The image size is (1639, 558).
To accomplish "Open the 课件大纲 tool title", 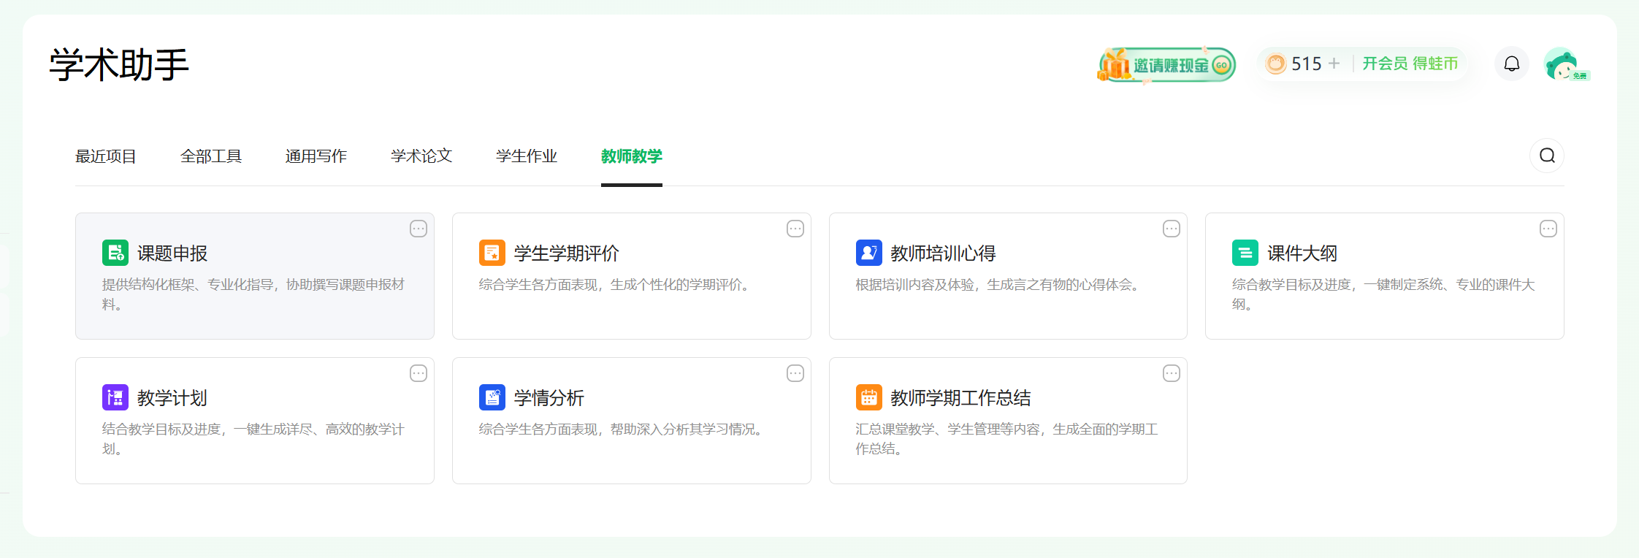I will click(1302, 253).
